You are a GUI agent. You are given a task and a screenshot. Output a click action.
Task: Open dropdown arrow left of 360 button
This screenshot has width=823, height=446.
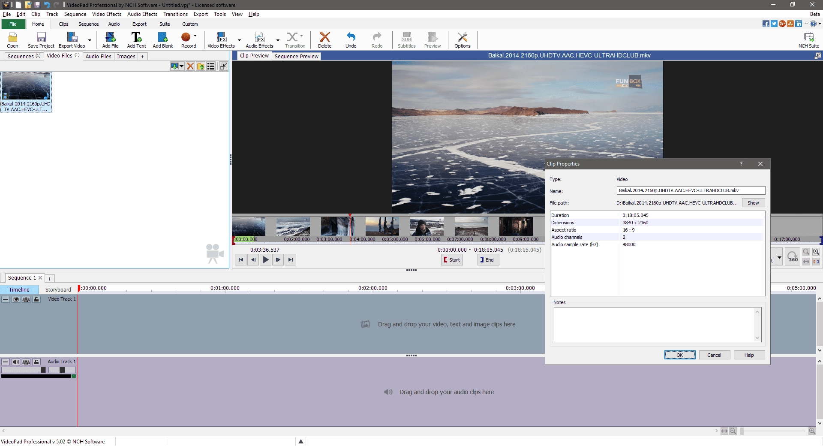(x=779, y=257)
